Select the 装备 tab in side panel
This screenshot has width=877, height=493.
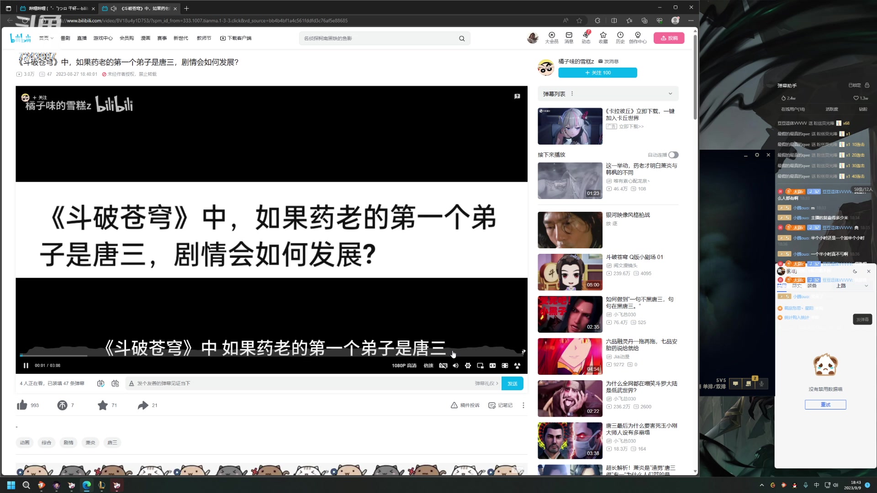tap(812, 286)
